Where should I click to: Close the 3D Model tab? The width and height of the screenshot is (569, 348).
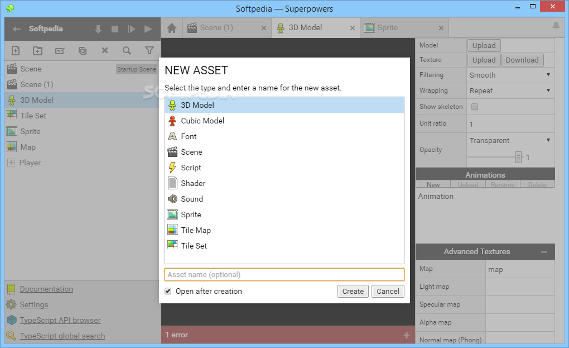click(x=353, y=28)
